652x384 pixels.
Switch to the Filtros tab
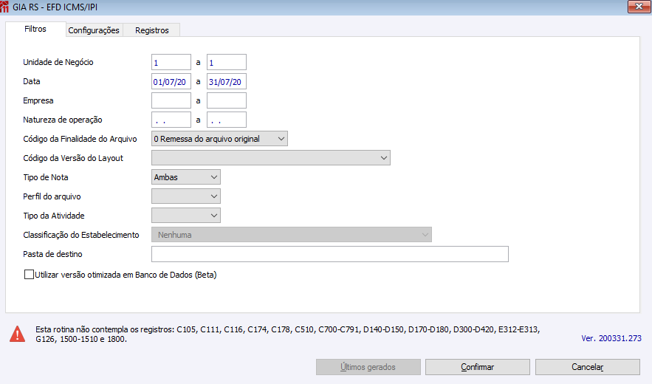point(35,29)
